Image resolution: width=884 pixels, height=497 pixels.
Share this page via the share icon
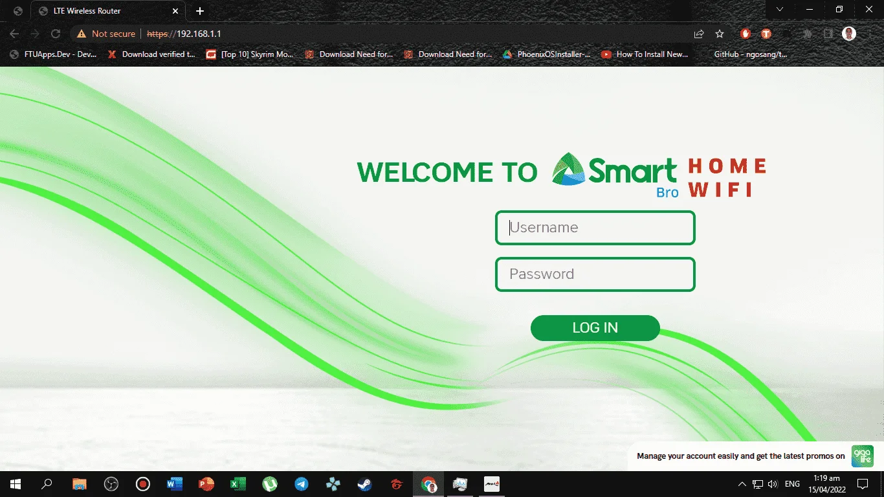click(699, 34)
